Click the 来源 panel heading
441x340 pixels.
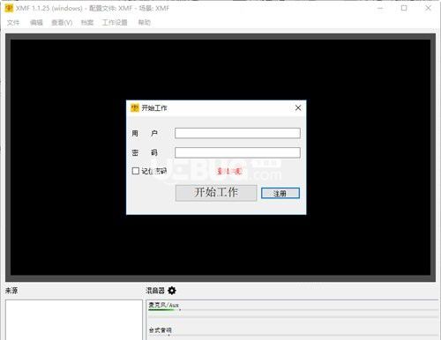click(11, 291)
